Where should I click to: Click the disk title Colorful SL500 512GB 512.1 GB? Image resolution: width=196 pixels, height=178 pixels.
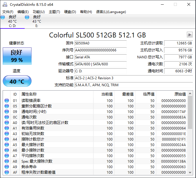coord(98,35)
